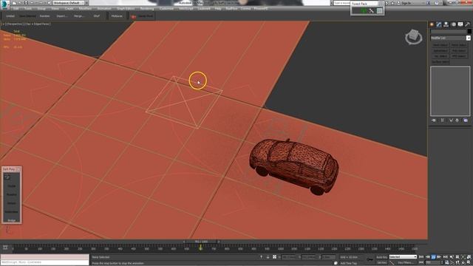This screenshot has width=473, height=266.
Task: Click the object name field
Action: click(449, 31)
